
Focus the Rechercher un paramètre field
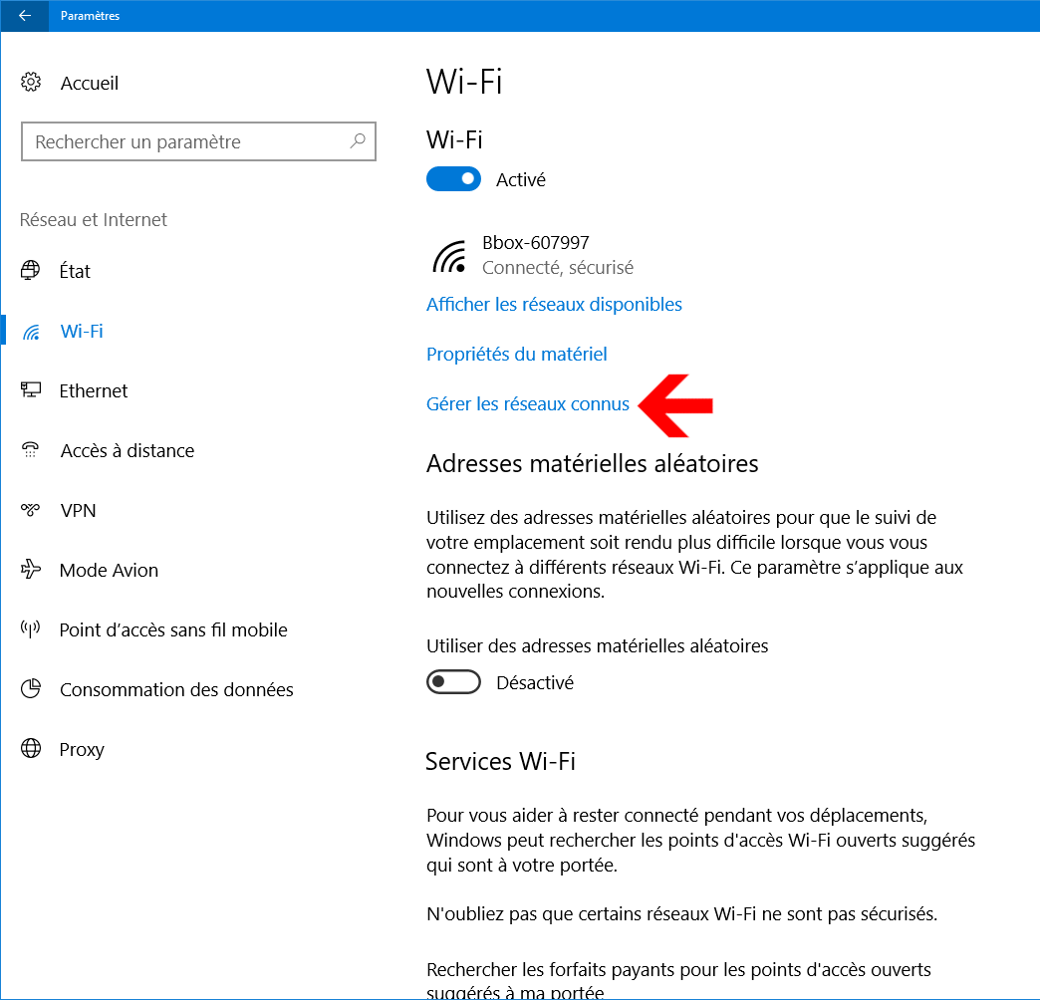[198, 141]
